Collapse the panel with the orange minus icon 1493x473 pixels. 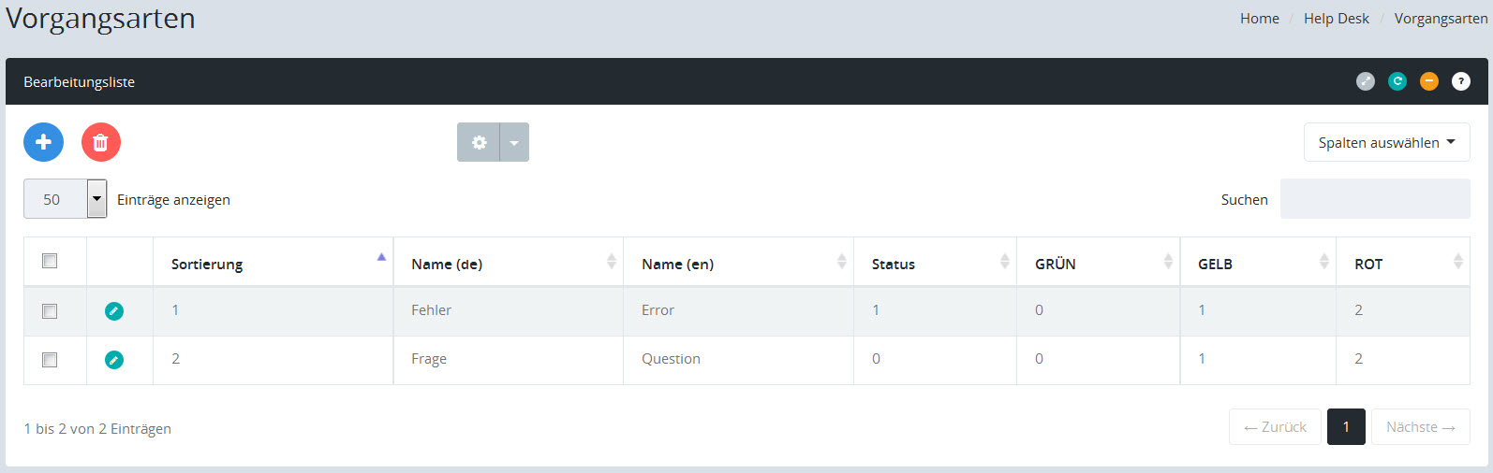[1429, 81]
